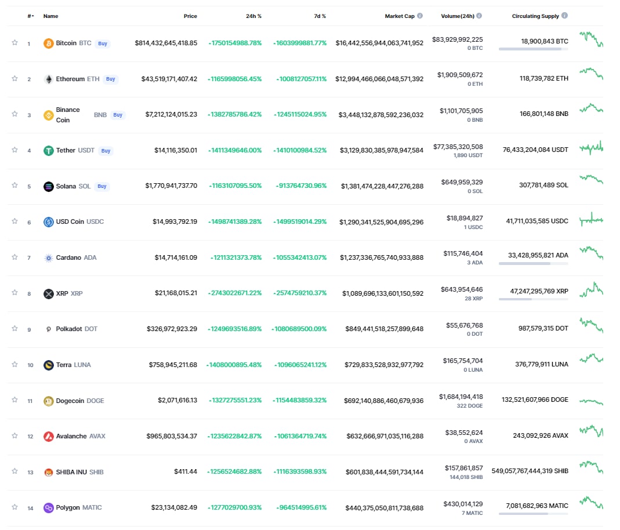Click the Bitcoin coin logo icon

pyautogui.click(x=48, y=43)
